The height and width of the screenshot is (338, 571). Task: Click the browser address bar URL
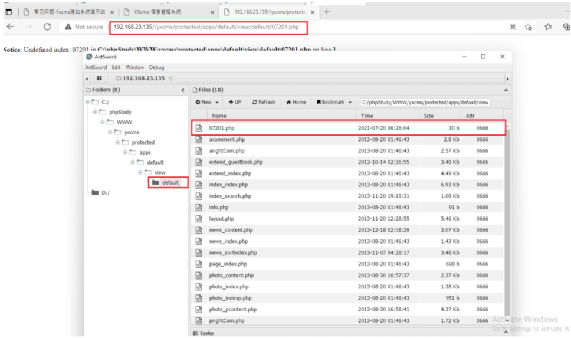click(x=206, y=27)
